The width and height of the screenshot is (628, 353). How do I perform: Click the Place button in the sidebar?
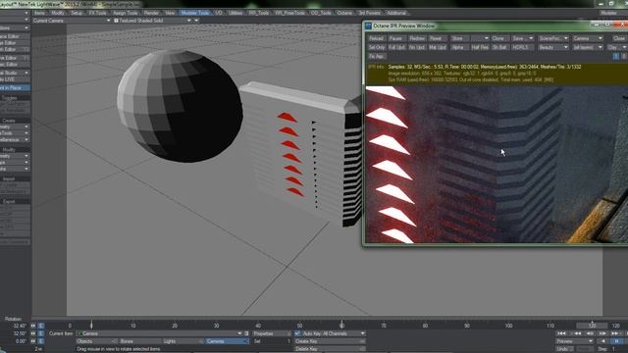15,87
